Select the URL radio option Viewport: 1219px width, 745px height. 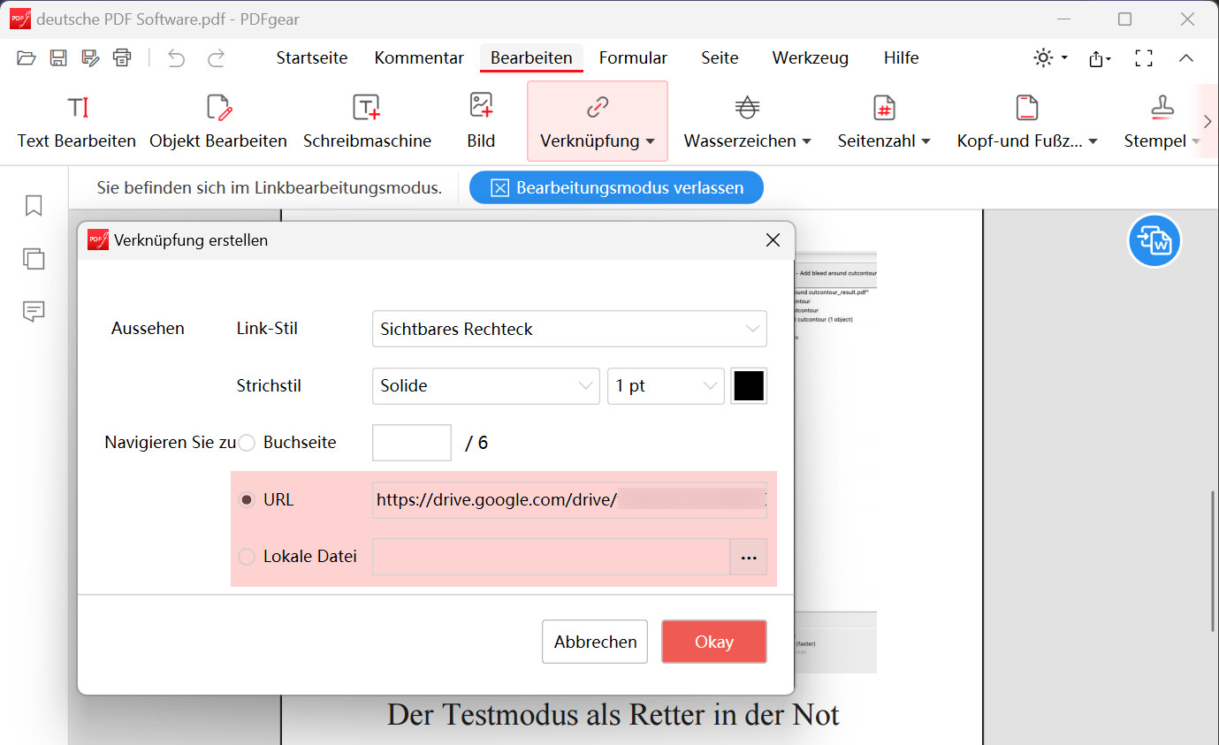click(248, 500)
